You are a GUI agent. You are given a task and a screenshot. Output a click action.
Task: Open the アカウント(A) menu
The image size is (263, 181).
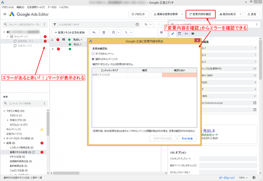(x=8, y=7)
